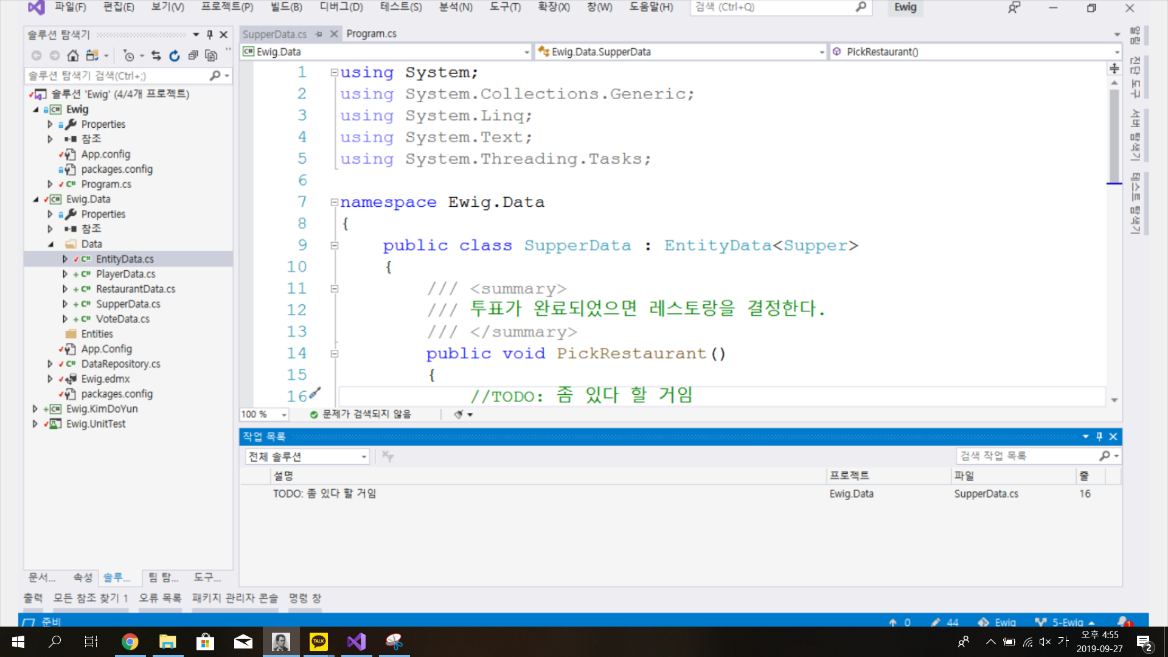Click the editor vertical scrollbar thumb

pos(1114,134)
